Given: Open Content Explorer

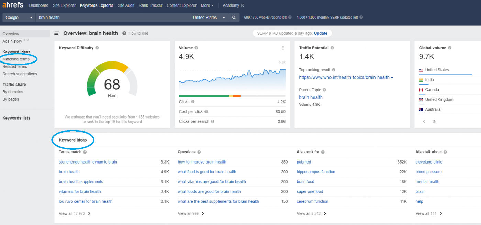Looking at the screenshot, I should click(182, 5).
